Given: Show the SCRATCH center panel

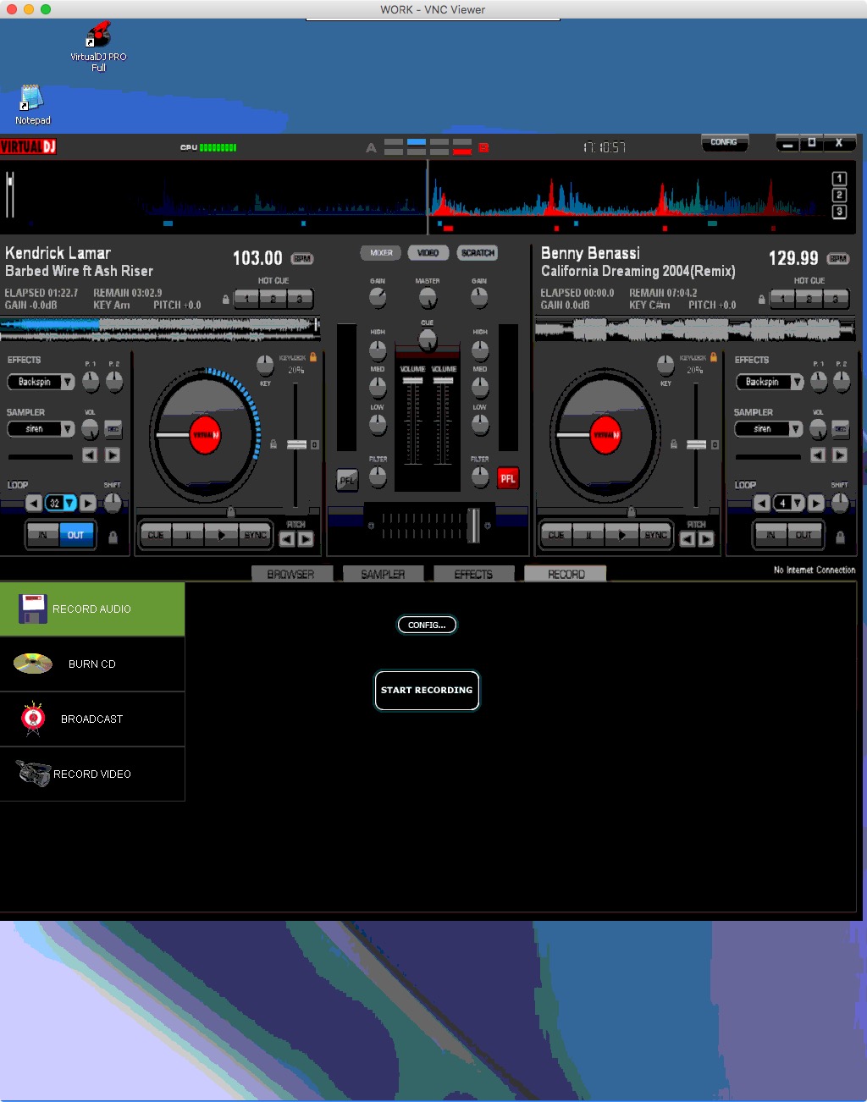Looking at the screenshot, I should coord(478,252).
